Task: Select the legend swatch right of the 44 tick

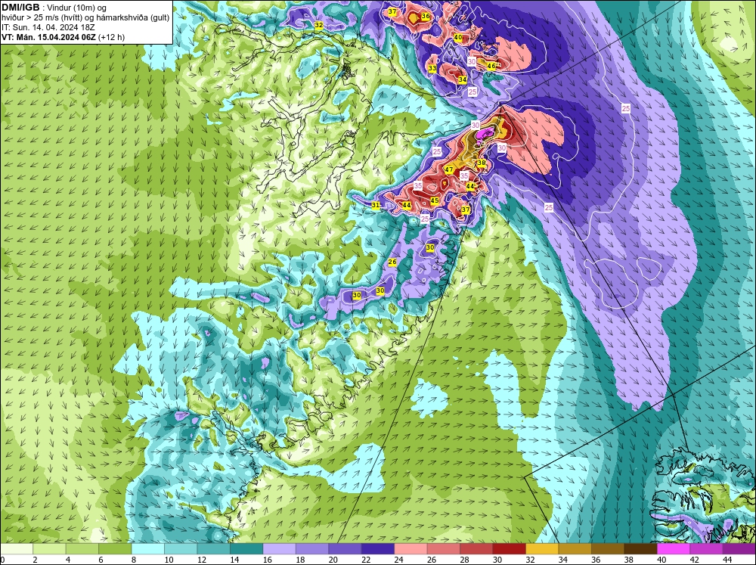Action: [739, 548]
